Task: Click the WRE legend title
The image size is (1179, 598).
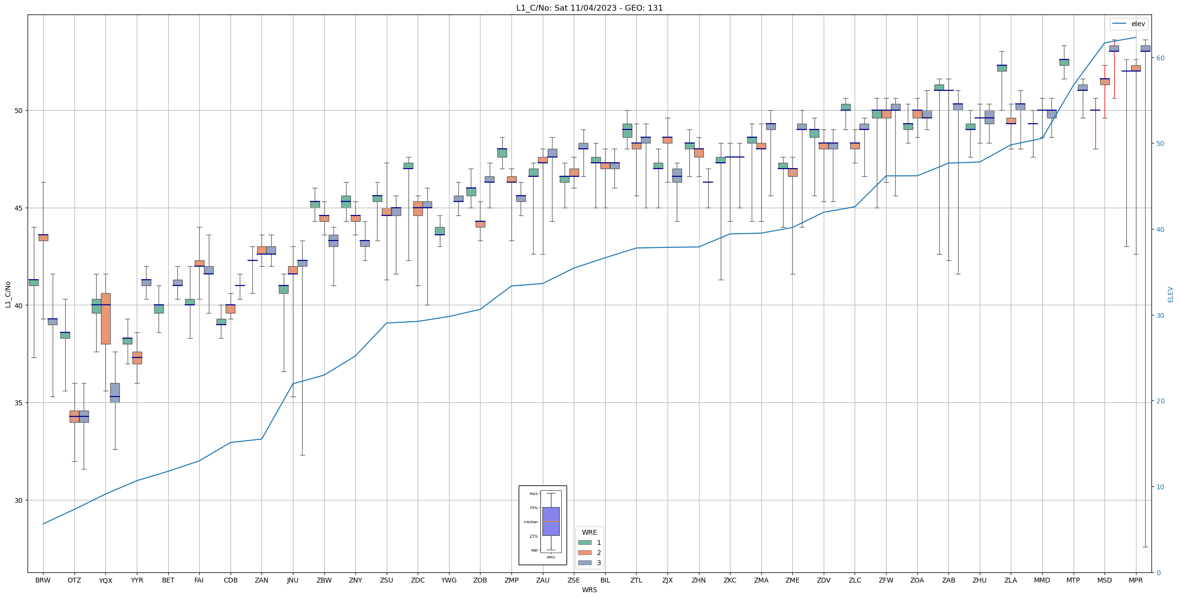Action: click(x=589, y=532)
